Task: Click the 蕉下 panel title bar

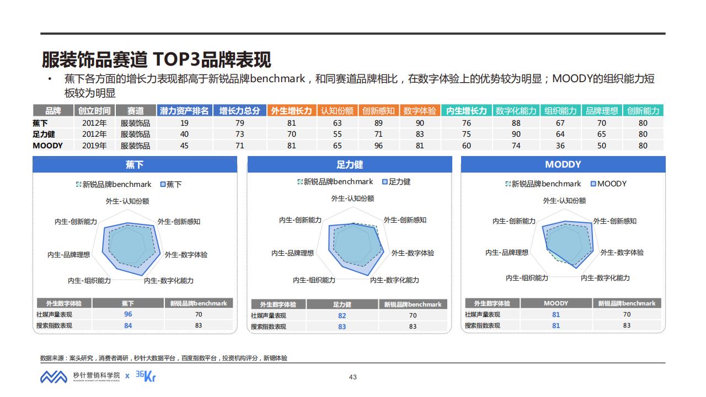Action: tap(135, 165)
